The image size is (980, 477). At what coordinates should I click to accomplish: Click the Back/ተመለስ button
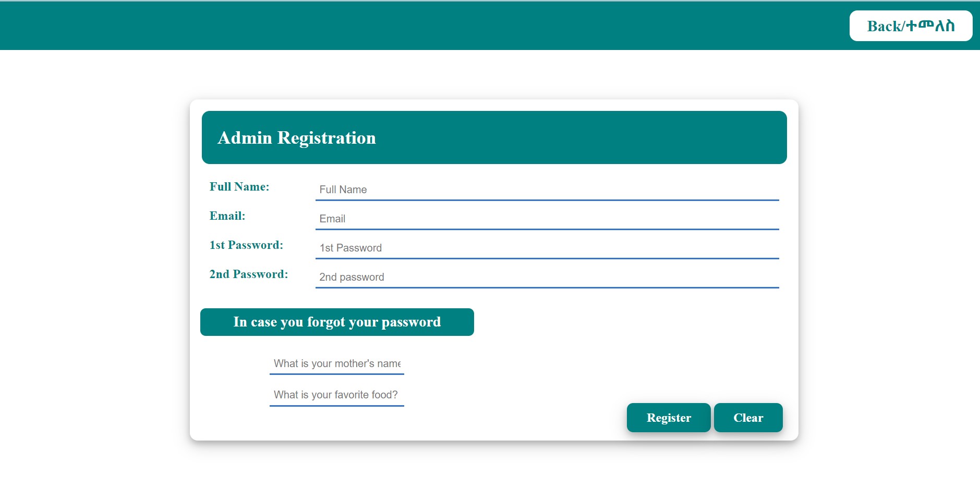911,26
